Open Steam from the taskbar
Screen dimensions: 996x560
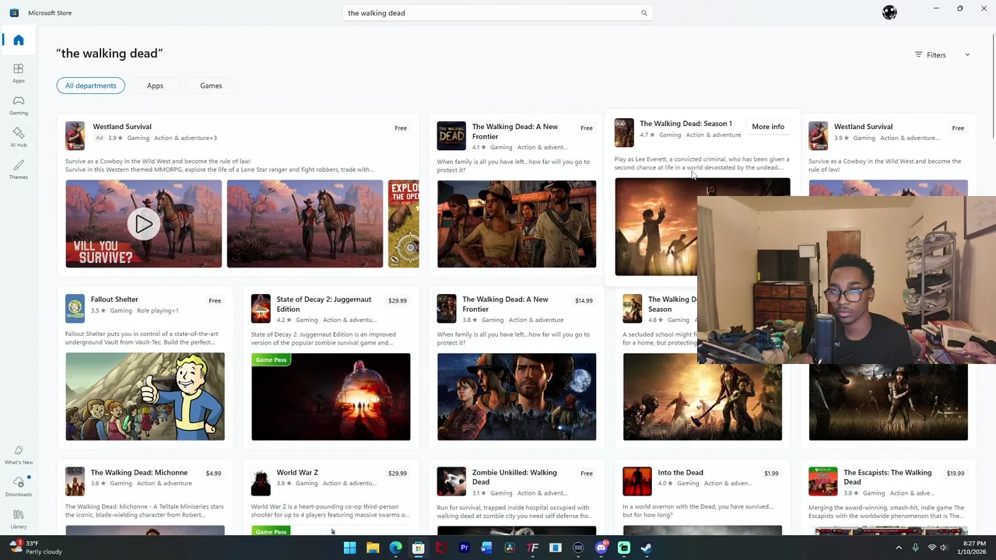(646, 548)
